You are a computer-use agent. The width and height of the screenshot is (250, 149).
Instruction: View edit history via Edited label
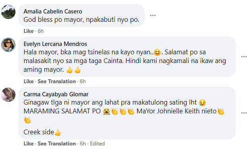(x=97, y=143)
